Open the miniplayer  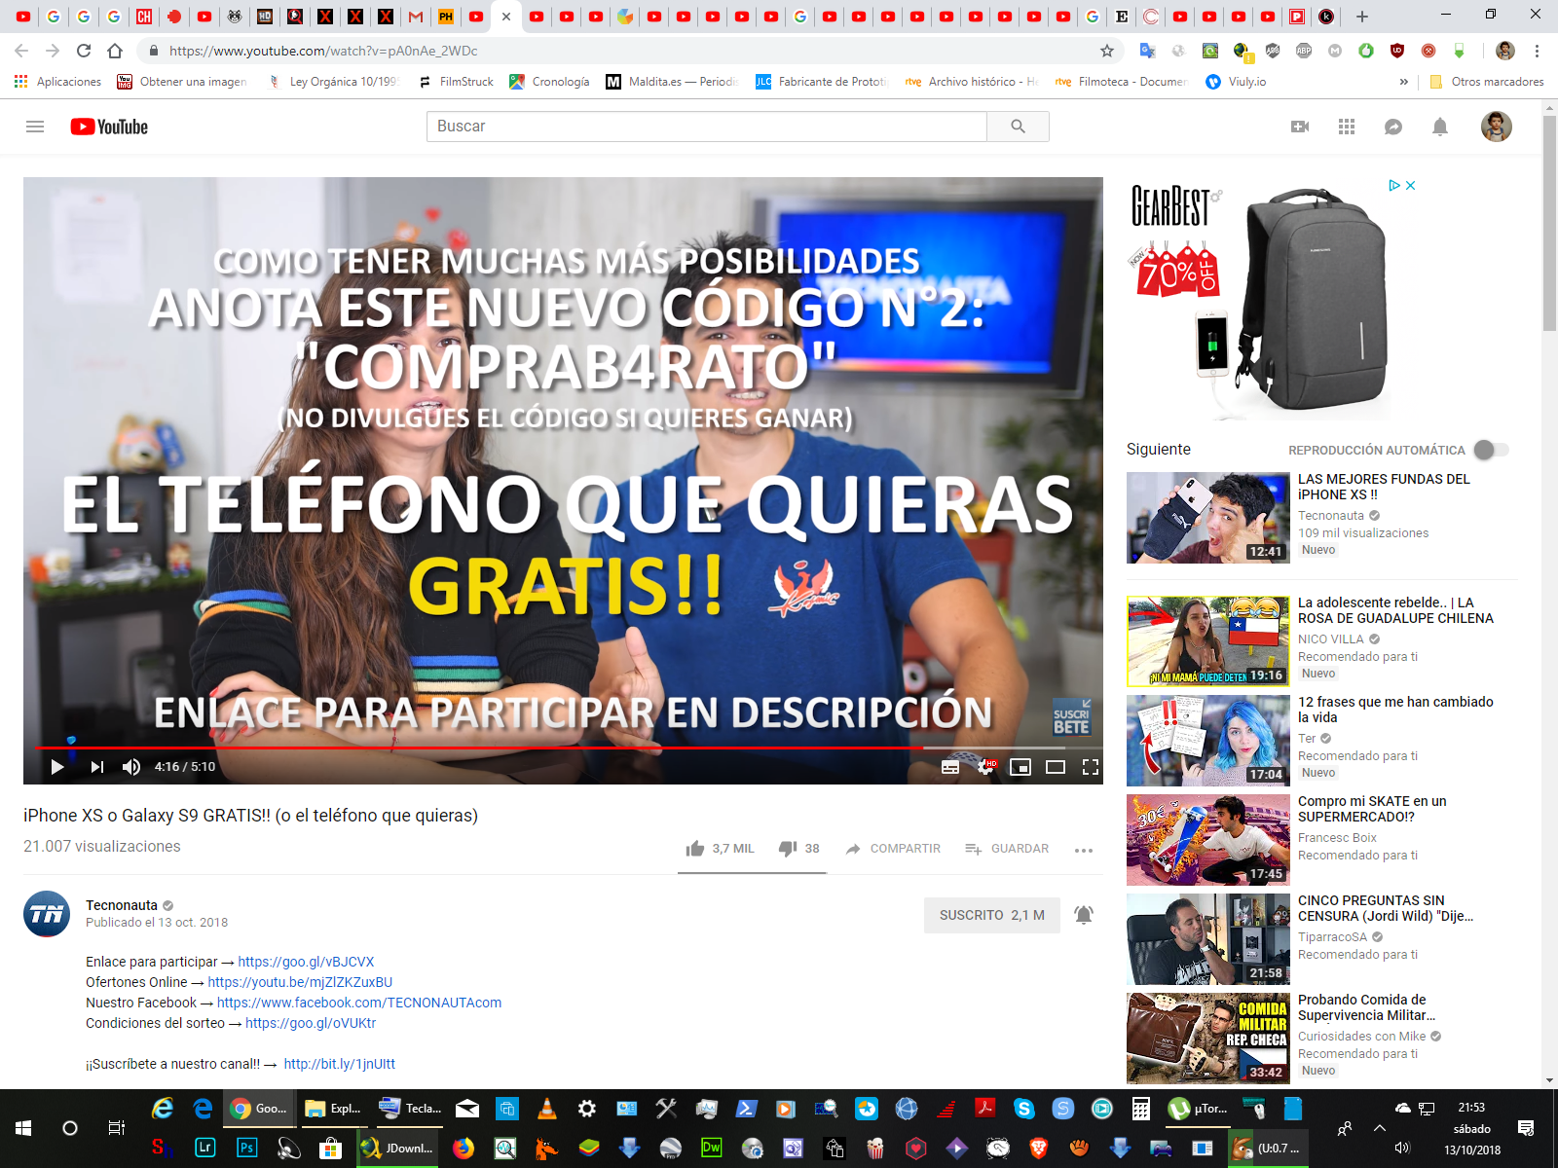click(1020, 767)
